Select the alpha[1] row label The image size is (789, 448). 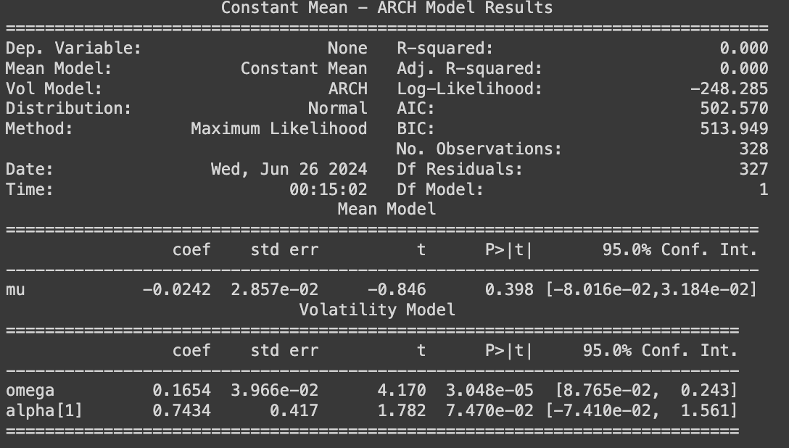click(x=44, y=411)
